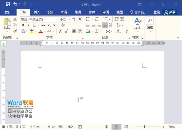Switch to the 引用 (References) tab
Image resolution: width=182 pixels, height=130 pixels.
click(x=78, y=12)
